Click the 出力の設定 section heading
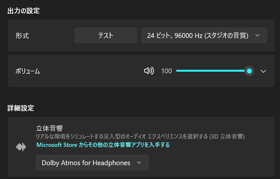 tap(24, 11)
